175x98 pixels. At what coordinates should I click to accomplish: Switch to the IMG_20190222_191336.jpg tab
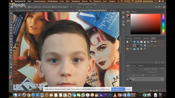coord(45,10)
